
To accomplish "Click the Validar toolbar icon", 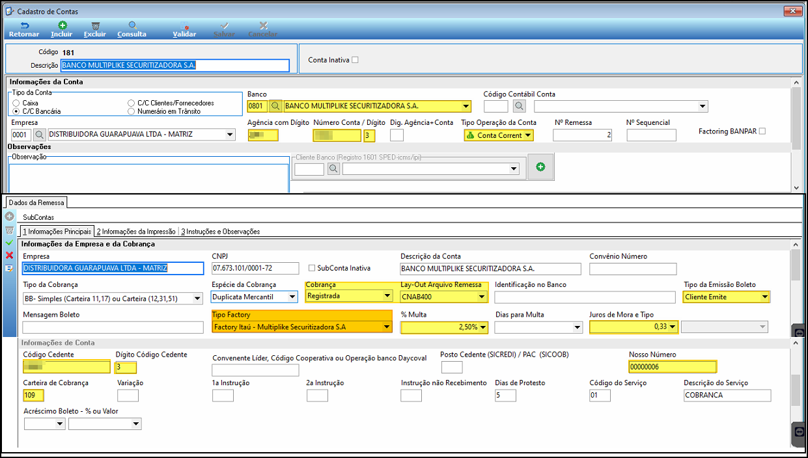I will pyautogui.click(x=185, y=25).
